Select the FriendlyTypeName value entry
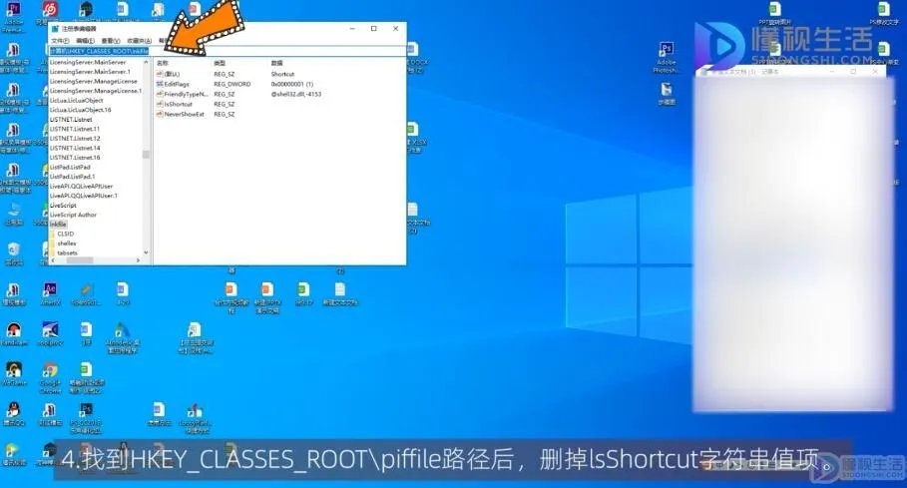Viewport: 907px width, 488px height. (182, 94)
